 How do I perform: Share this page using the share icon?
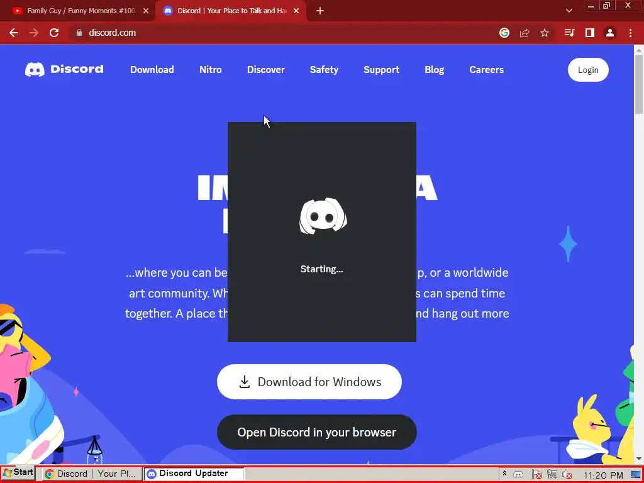(525, 33)
